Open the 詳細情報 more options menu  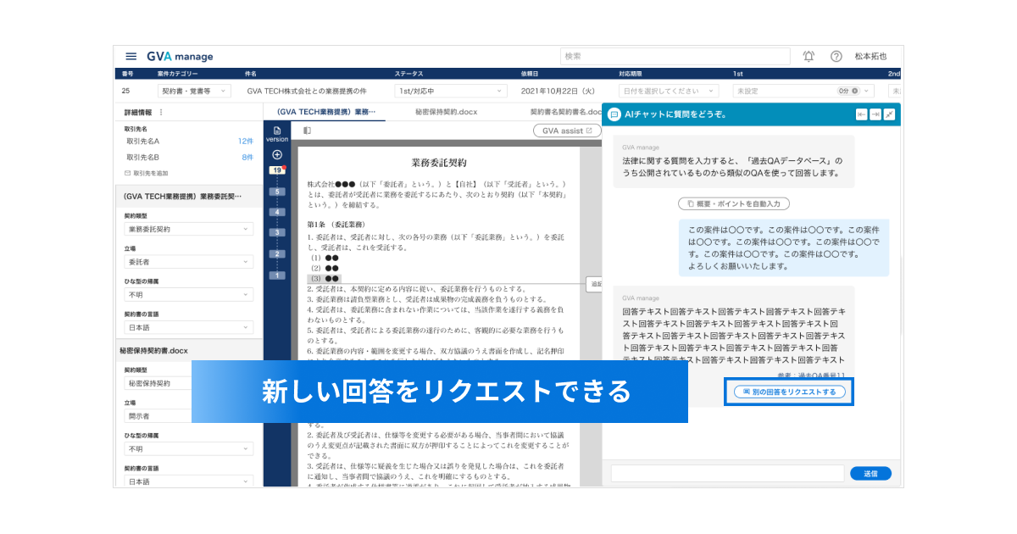pyautogui.click(x=161, y=112)
